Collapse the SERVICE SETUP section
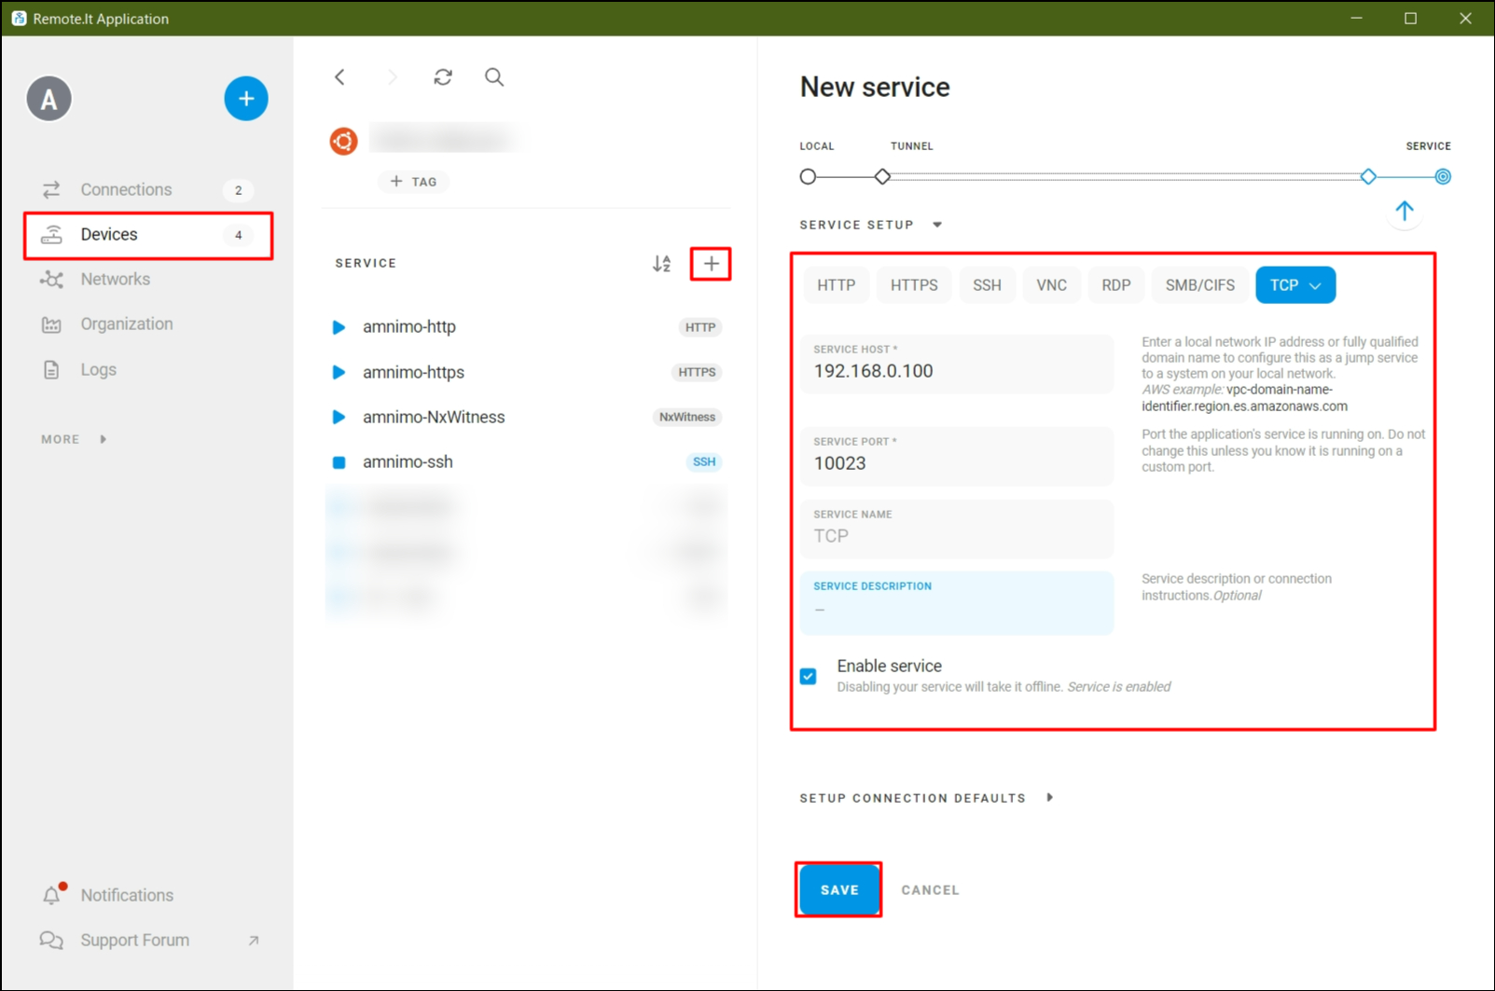Viewport: 1495px width, 991px height. tap(871, 225)
